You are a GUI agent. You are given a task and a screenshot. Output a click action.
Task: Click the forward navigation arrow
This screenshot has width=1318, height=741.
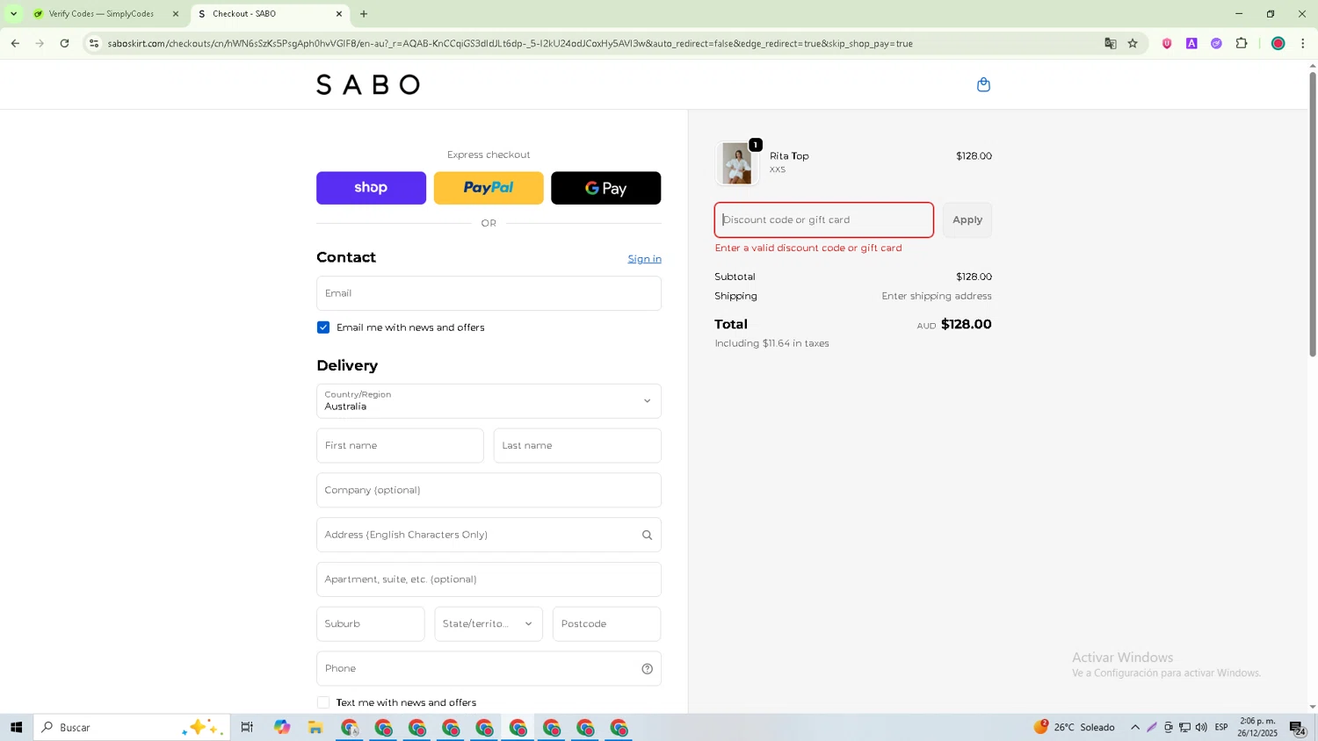point(40,43)
